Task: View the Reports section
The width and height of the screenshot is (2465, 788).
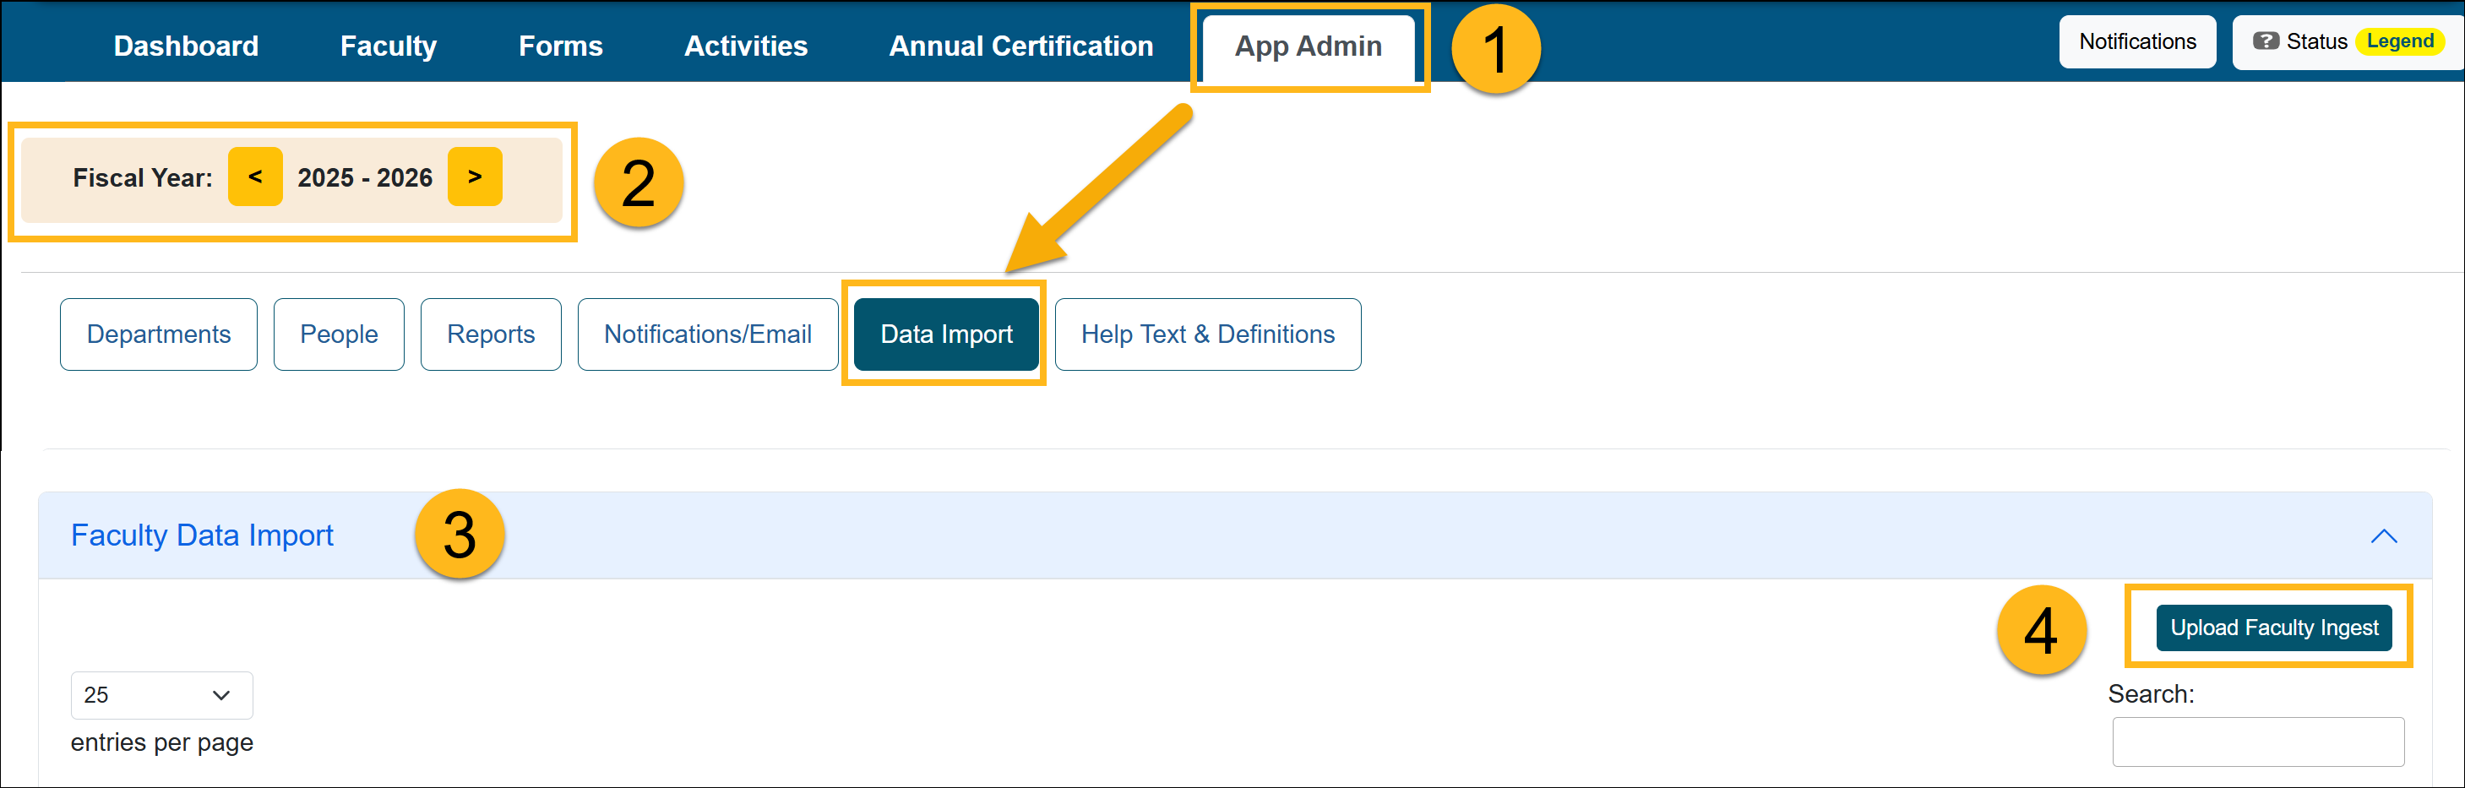Action: point(490,334)
